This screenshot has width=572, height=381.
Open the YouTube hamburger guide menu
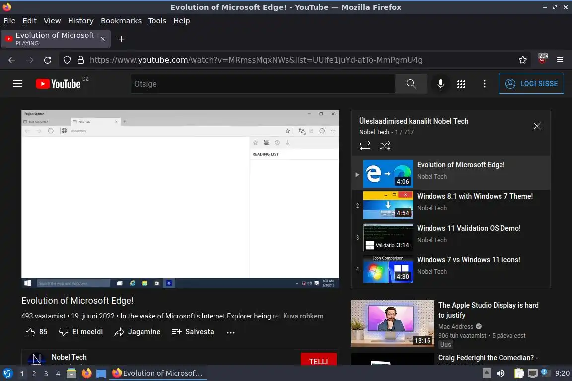tap(18, 84)
